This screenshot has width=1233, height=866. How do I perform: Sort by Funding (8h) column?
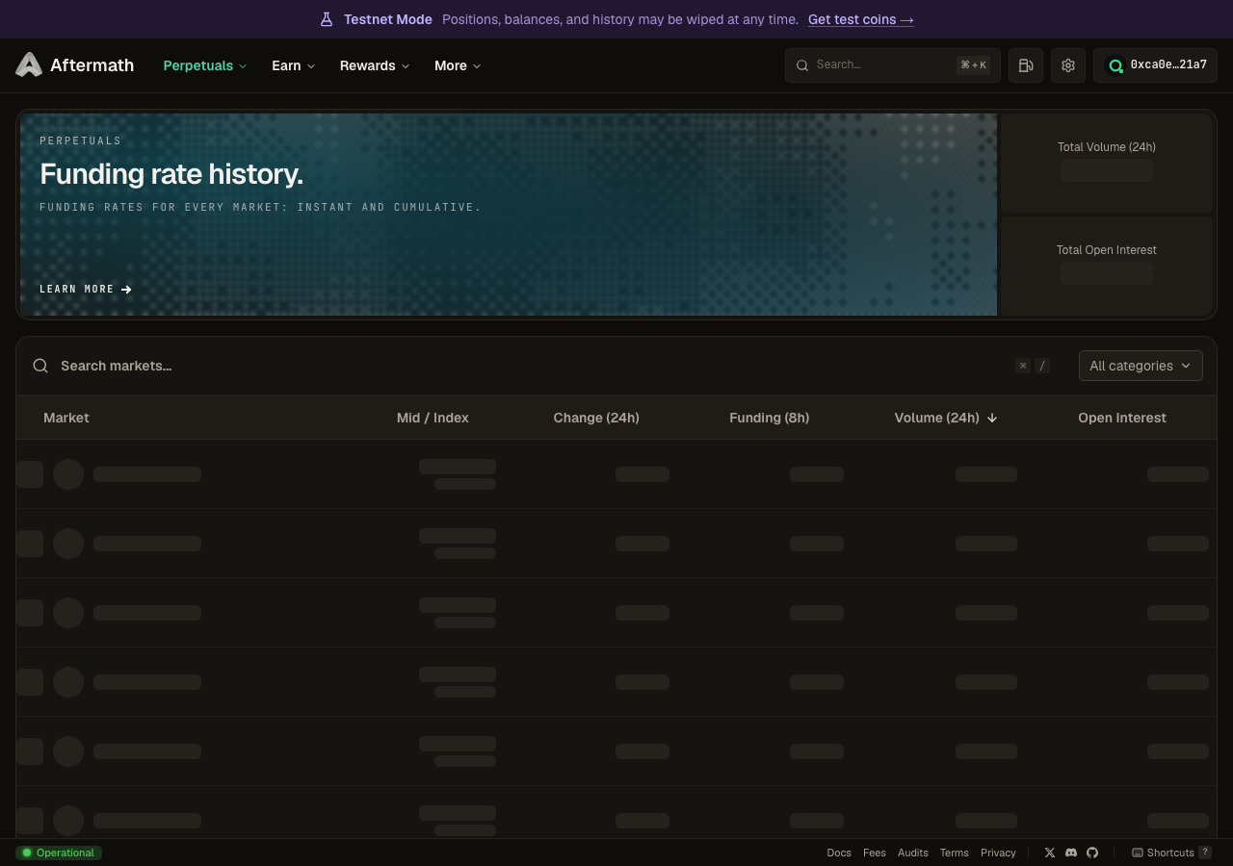coord(769,418)
